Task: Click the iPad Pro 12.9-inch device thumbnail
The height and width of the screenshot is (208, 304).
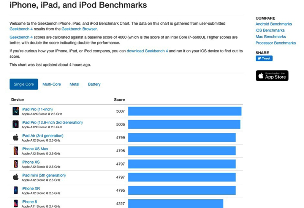Action: pos(16,124)
